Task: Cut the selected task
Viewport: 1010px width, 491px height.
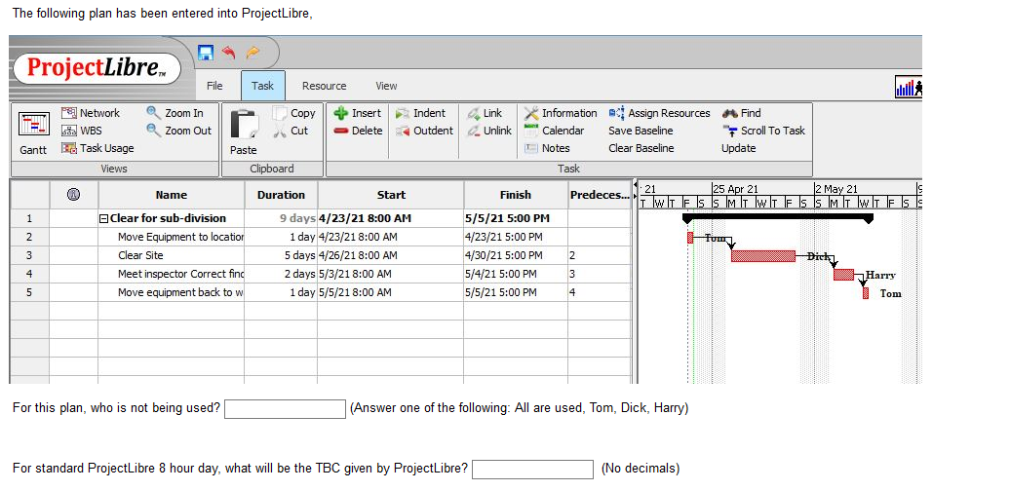Action: click(291, 131)
